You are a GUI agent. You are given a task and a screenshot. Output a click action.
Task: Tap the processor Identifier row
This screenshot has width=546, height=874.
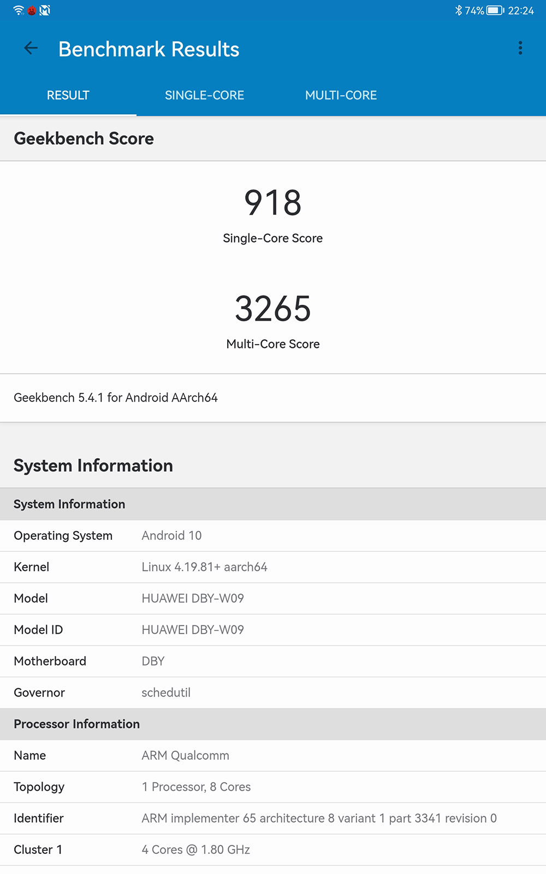coord(272,818)
